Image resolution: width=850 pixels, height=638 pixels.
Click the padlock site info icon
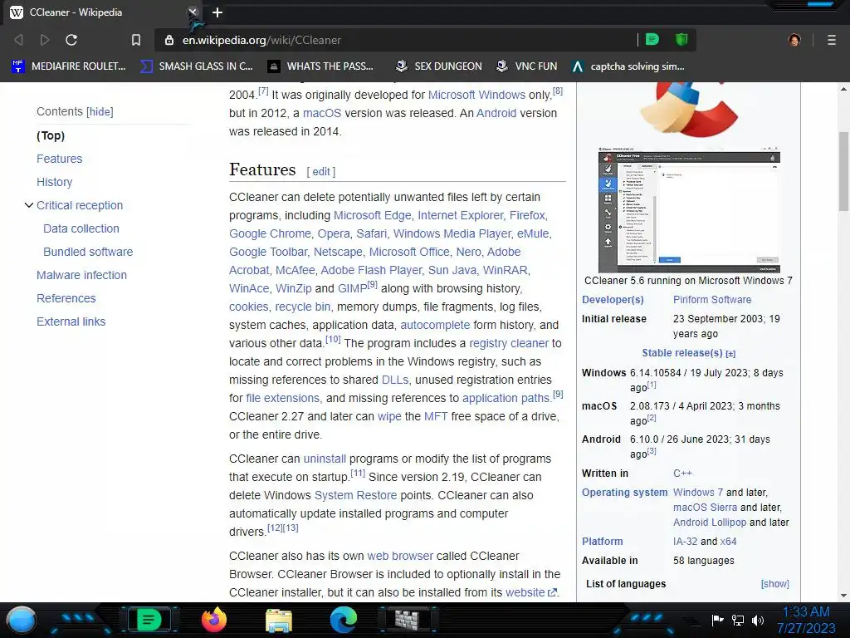coord(169,40)
